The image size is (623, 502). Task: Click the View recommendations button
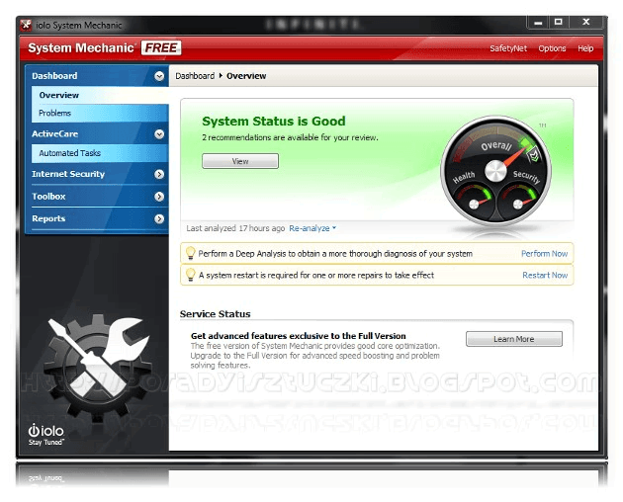click(240, 161)
